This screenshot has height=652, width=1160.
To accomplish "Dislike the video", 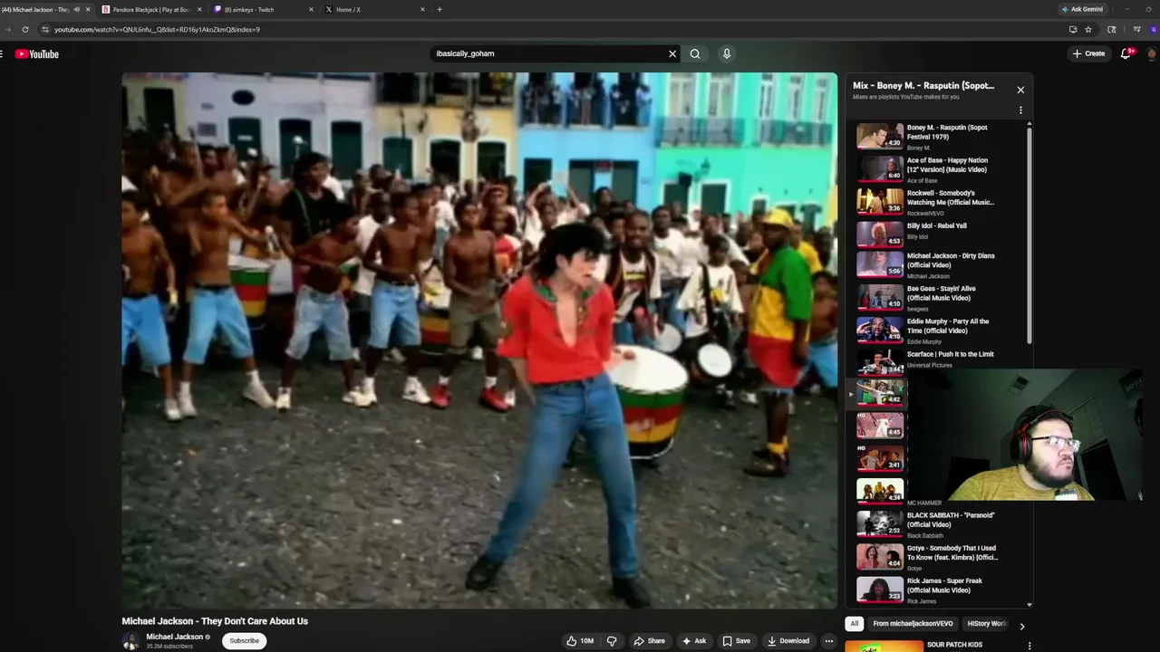I will 612,641.
